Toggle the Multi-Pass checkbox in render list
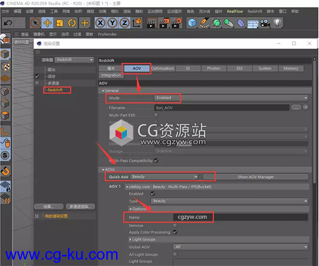Screen dimensions: 319x266 click(x=37, y=83)
